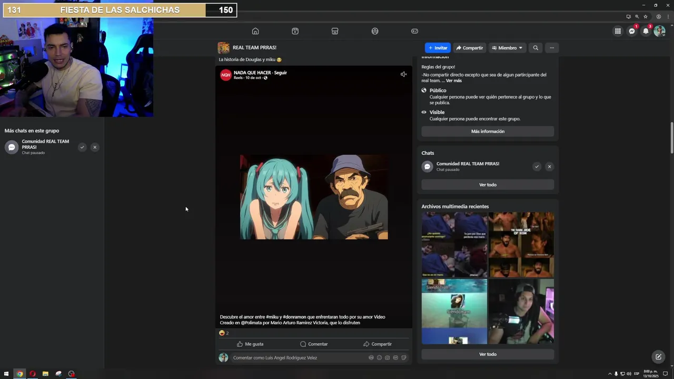
Task: Expand the Miembro dropdown
Action: click(x=507, y=48)
